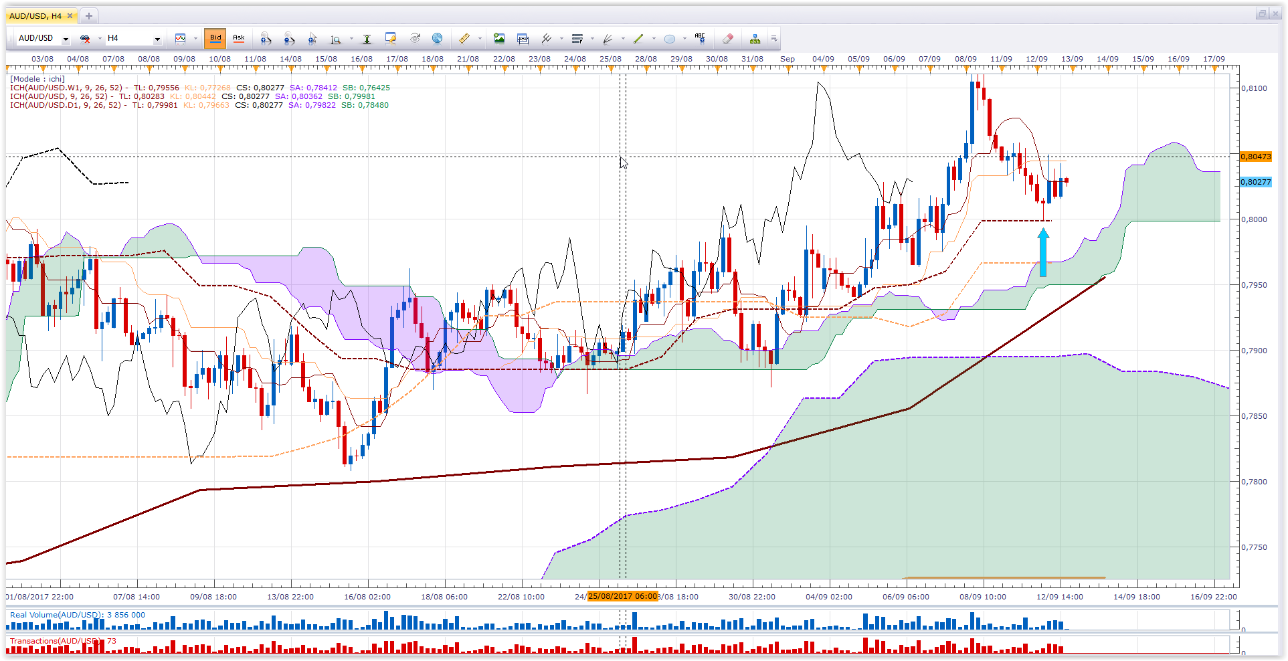1288x661 pixels.
Task: Click the ABC add text label tool
Action: 700,39
